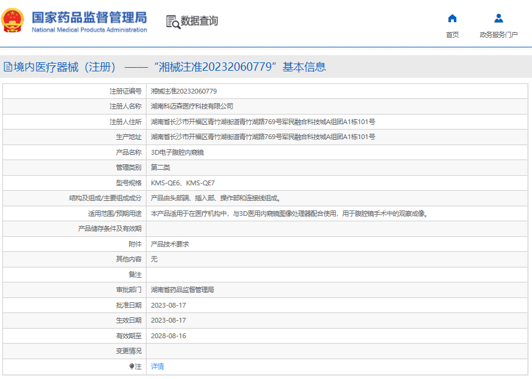Select registrant name 湖南科迈森医疗科技有限公司

pyautogui.click(x=192, y=107)
